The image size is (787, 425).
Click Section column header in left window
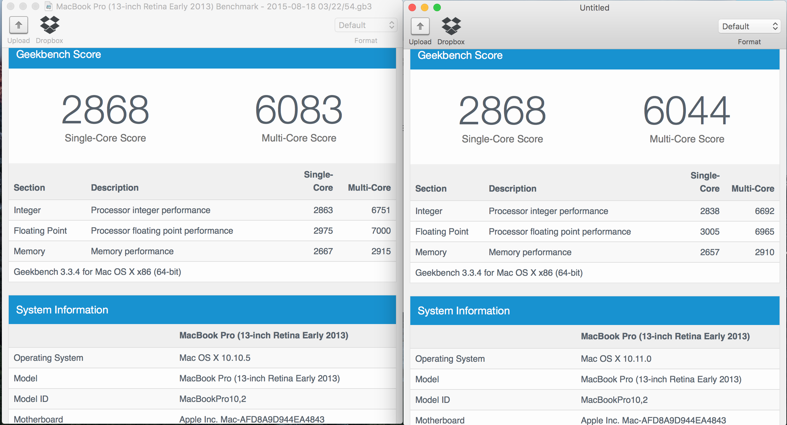(x=29, y=188)
